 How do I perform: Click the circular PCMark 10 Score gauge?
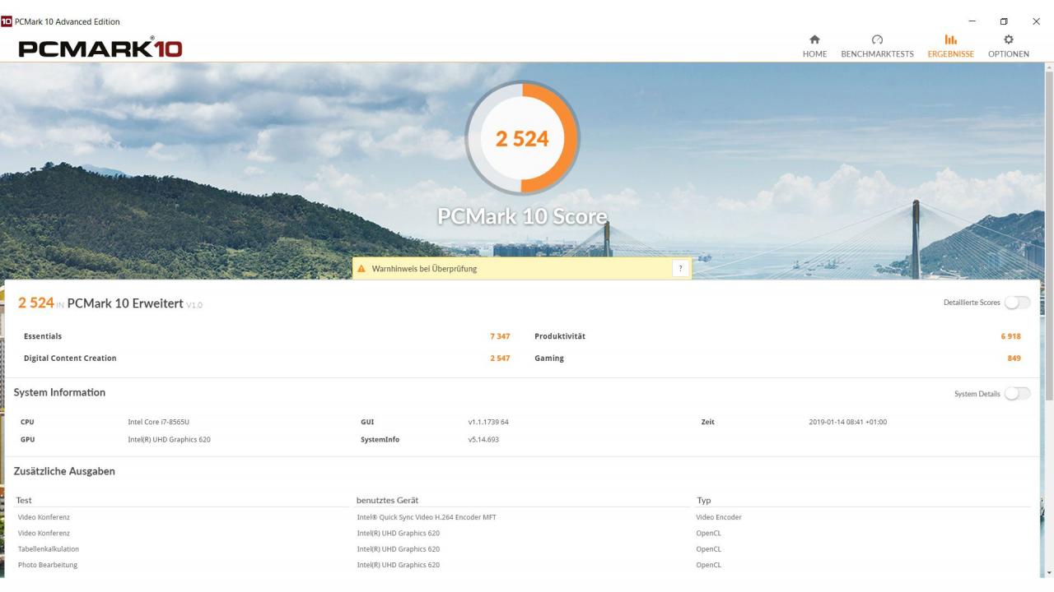522,138
